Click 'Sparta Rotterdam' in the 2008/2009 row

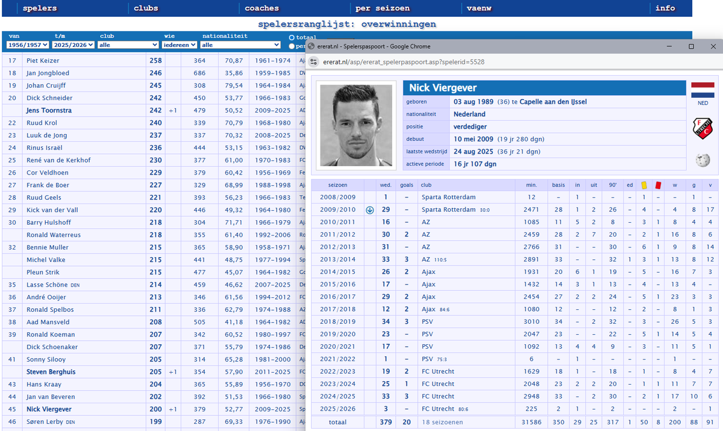449,197
